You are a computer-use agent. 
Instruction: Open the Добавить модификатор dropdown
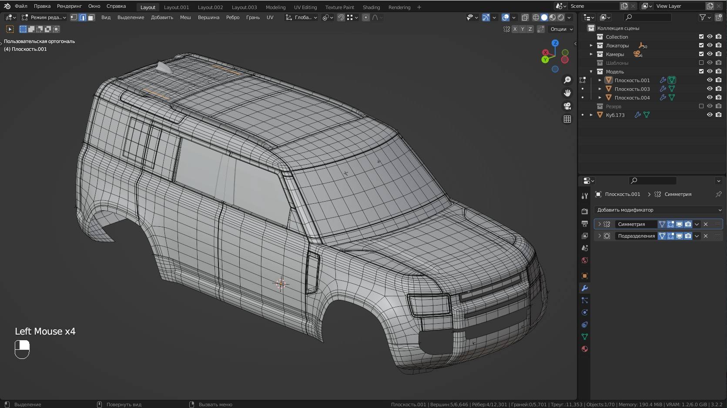[x=658, y=210]
